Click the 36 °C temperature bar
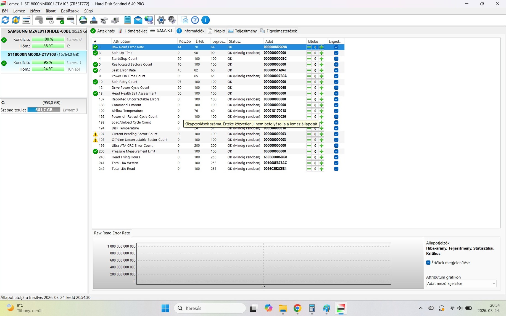 [x=48, y=46]
